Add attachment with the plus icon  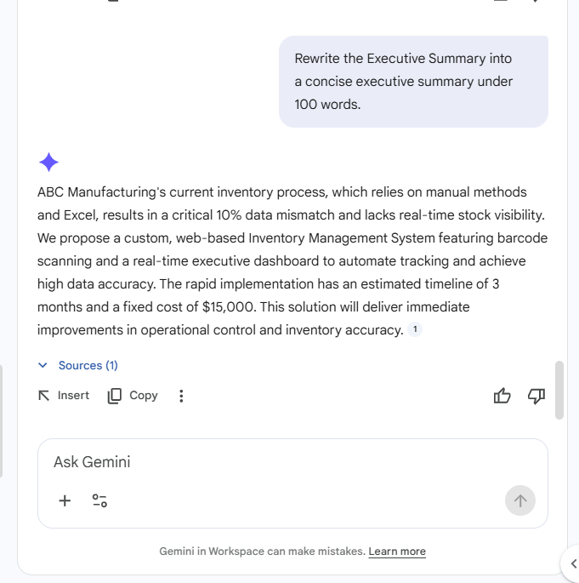(65, 500)
